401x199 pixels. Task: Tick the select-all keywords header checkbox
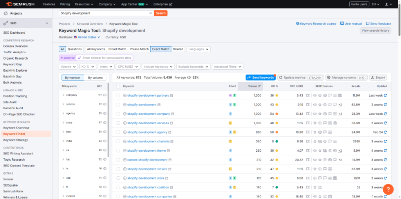[x=118, y=86]
